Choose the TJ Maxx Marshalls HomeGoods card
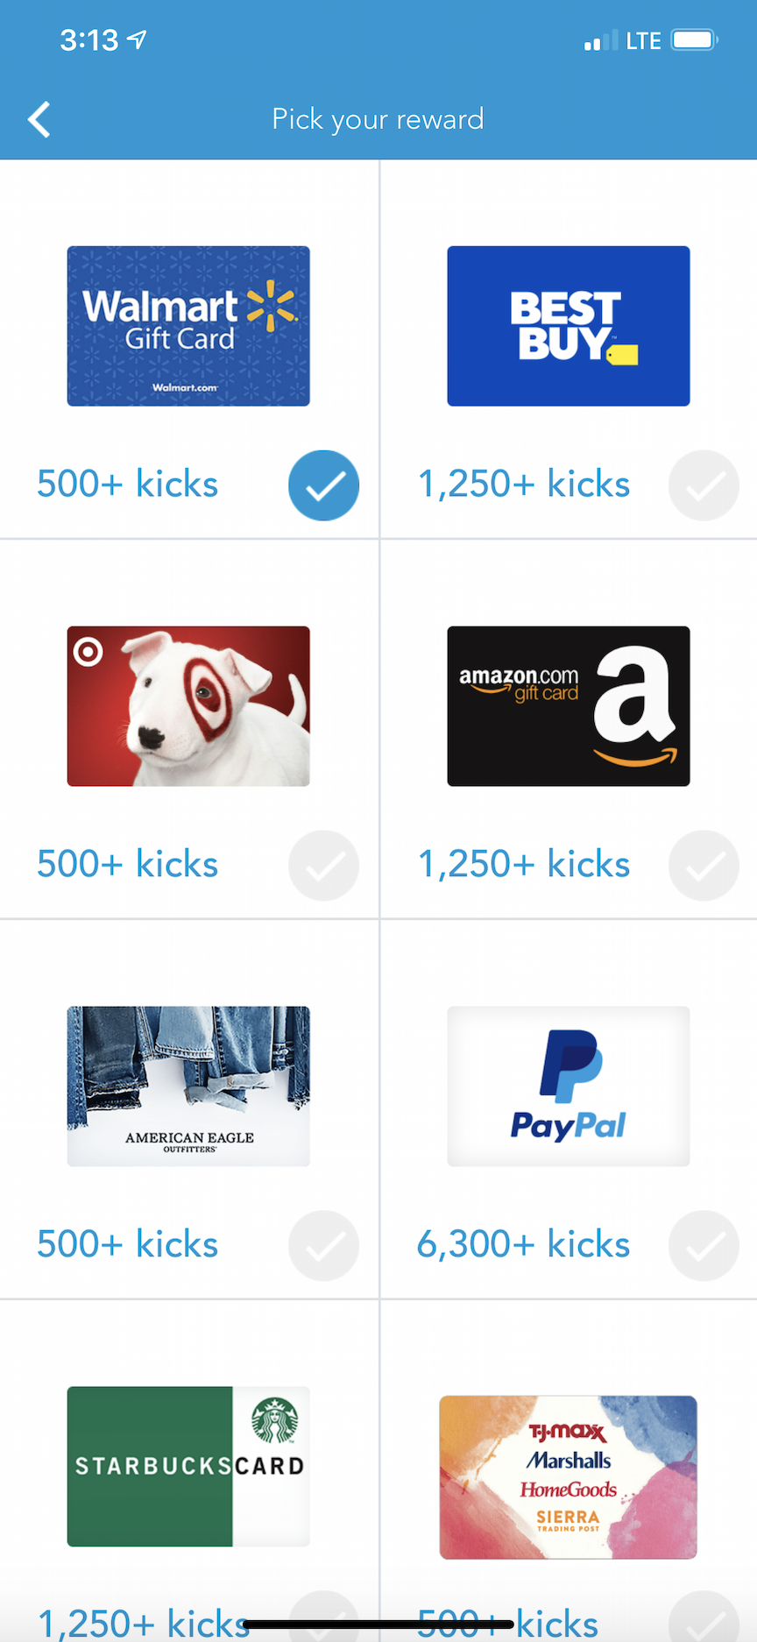This screenshot has height=1642, width=757. (569, 1477)
